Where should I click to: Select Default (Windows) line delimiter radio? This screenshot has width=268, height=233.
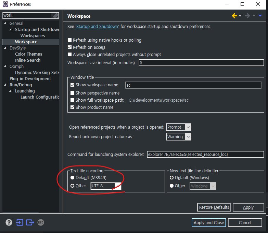point(171,178)
